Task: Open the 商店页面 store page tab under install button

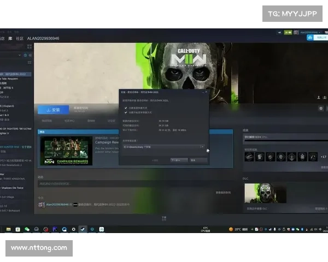Action: tap(46, 121)
